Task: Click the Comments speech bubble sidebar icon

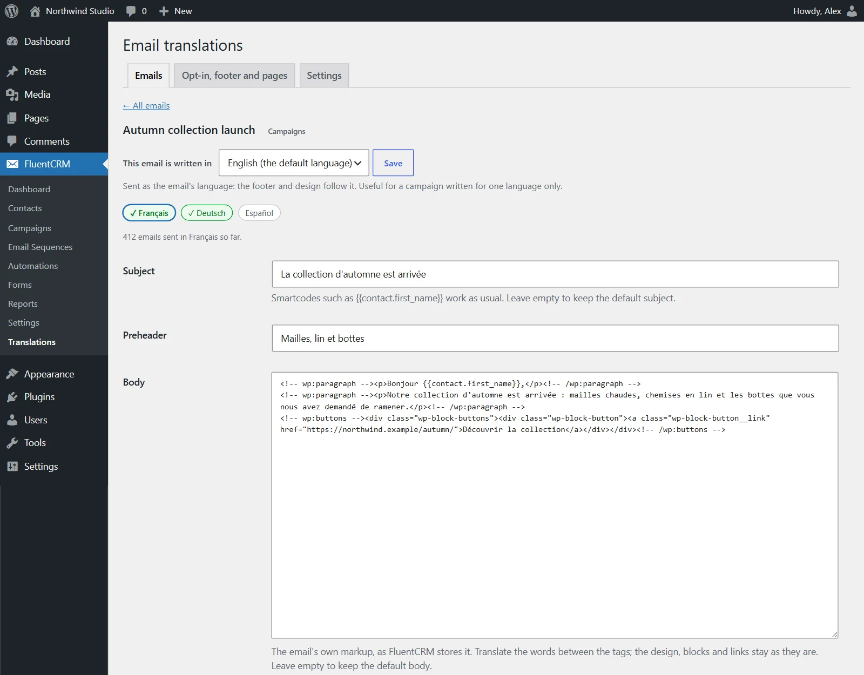Action: pyautogui.click(x=12, y=141)
